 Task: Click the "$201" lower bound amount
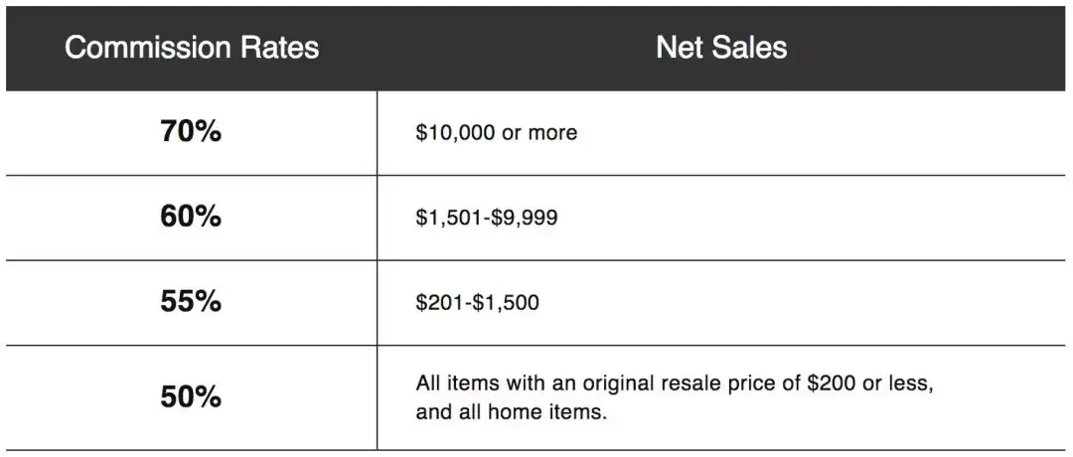(439, 302)
